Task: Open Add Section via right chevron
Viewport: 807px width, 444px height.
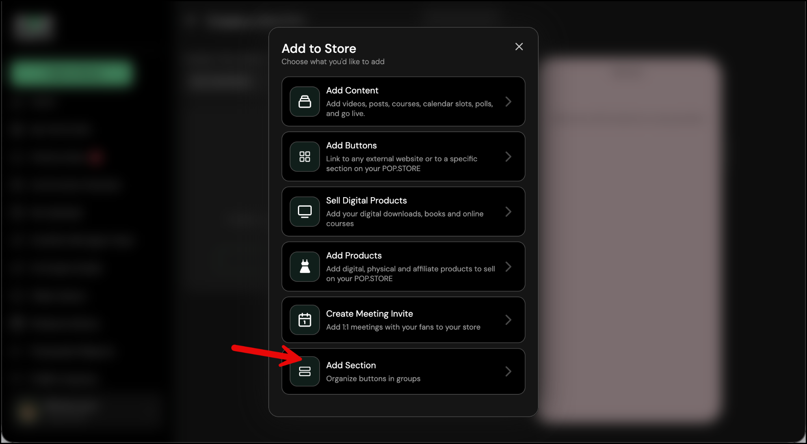Action: pyautogui.click(x=508, y=371)
